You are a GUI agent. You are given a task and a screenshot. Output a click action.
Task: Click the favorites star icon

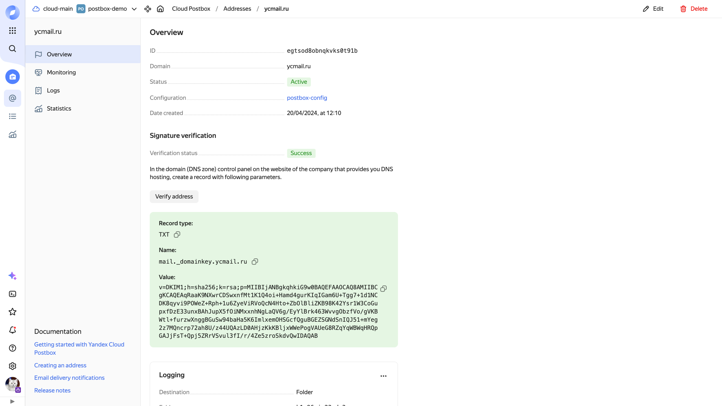pyautogui.click(x=12, y=312)
